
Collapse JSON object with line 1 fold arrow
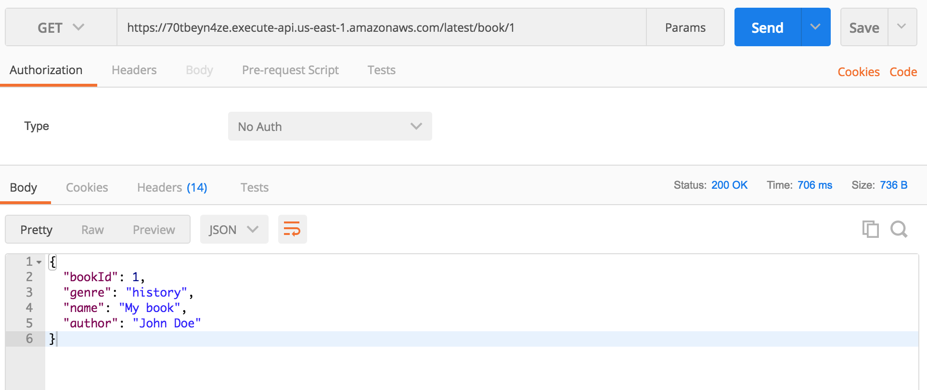(x=39, y=262)
